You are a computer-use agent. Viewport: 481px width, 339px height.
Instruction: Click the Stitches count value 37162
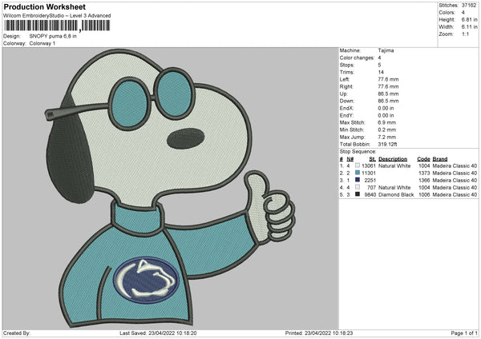point(469,4)
